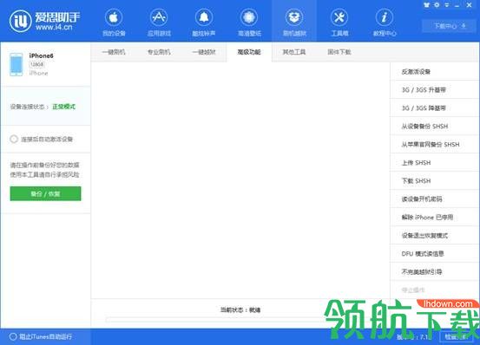Open 我的设备 with the Apple icon
Image resolution: width=480 pixels, height=345 pixels.
tap(114, 22)
